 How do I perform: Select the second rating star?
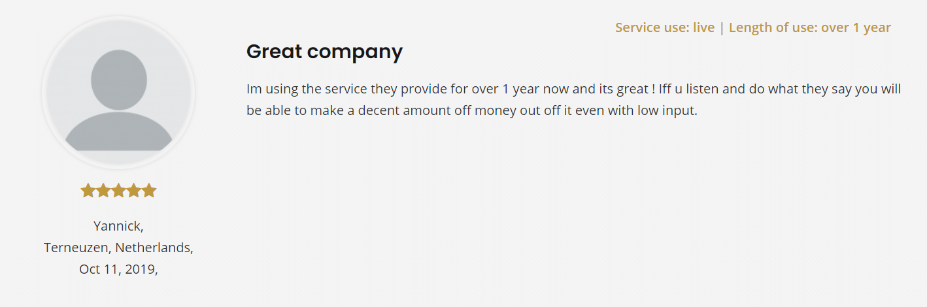click(x=103, y=191)
